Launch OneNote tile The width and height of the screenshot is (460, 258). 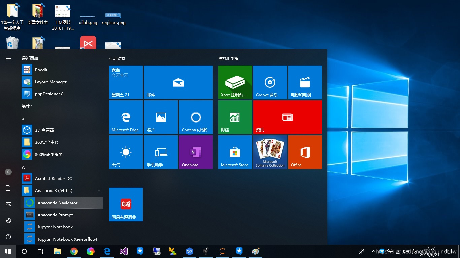[196, 152]
